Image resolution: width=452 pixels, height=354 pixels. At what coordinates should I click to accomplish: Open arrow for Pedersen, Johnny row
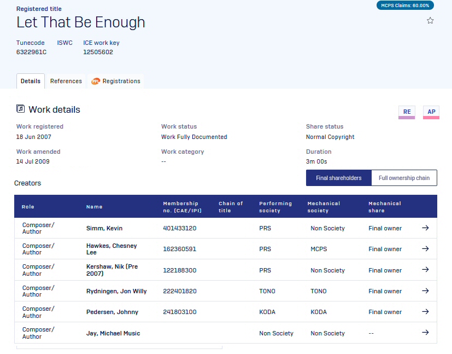point(425,312)
